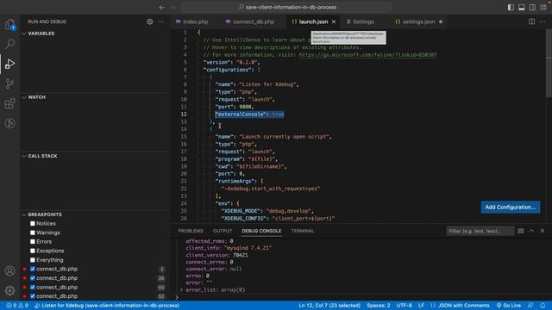Open notifications bell in status bar

pyautogui.click(x=543, y=306)
